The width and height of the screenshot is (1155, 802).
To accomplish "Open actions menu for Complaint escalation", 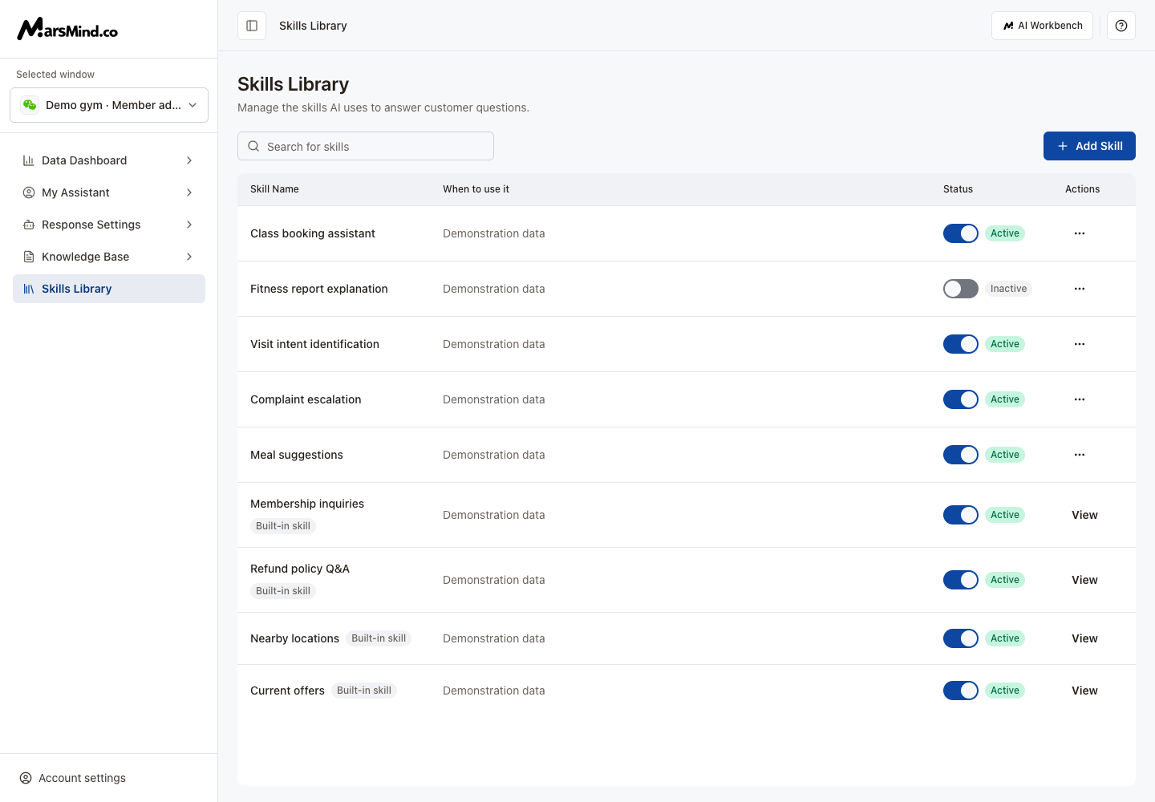I will coord(1080,399).
